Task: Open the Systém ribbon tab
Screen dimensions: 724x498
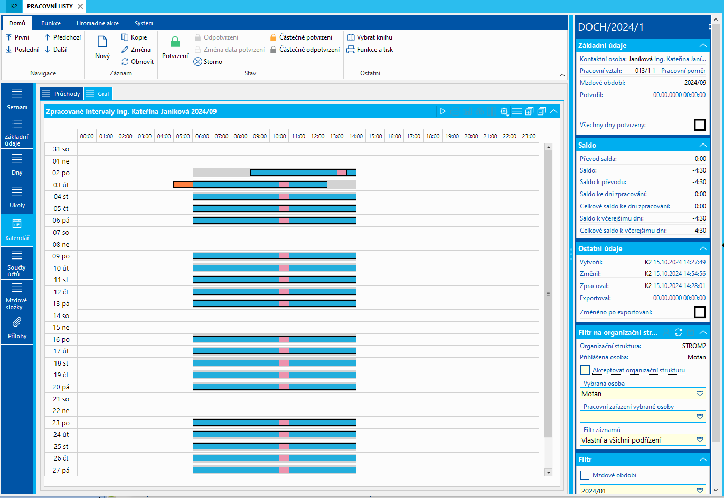Action: tap(144, 23)
